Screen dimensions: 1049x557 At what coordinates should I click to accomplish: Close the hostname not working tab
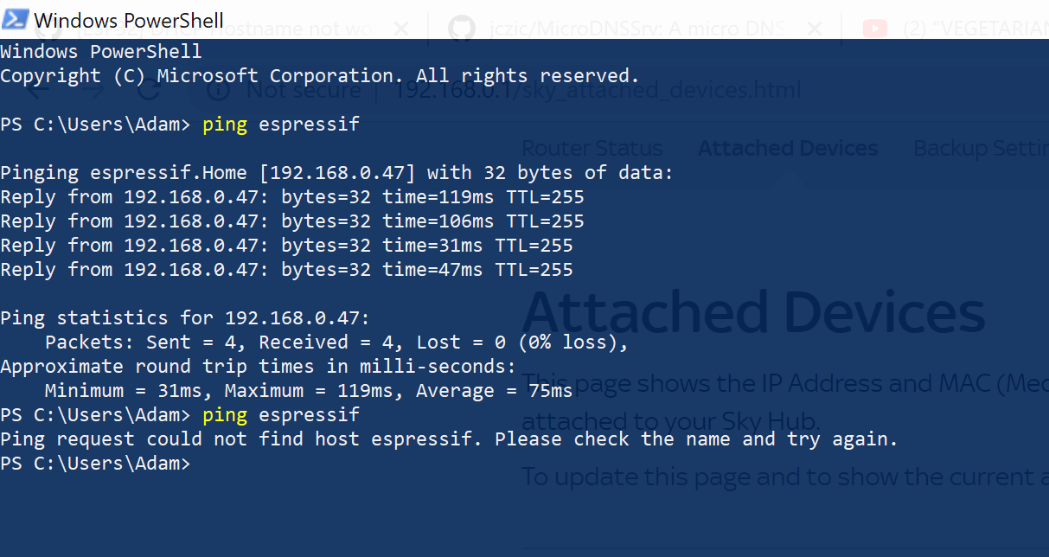tap(400, 29)
